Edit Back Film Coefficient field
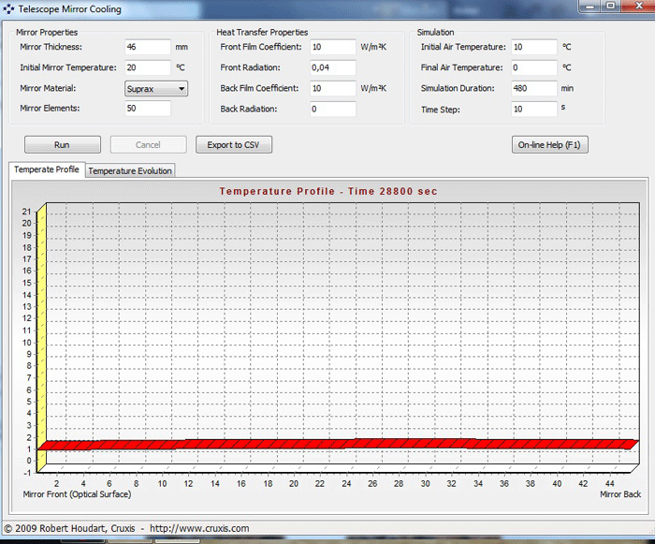Image resolution: width=655 pixels, height=544 pixels. point(333,88)
